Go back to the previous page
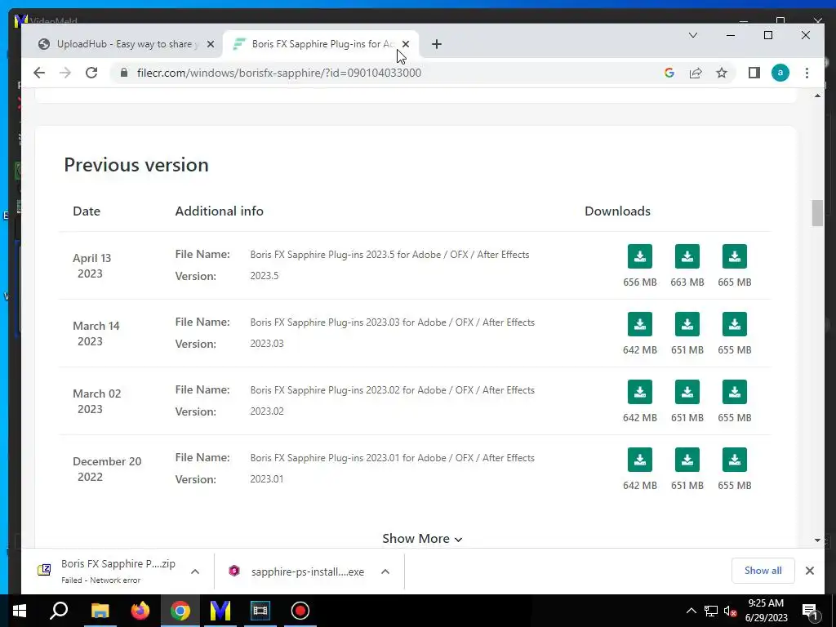 [39, 73]
